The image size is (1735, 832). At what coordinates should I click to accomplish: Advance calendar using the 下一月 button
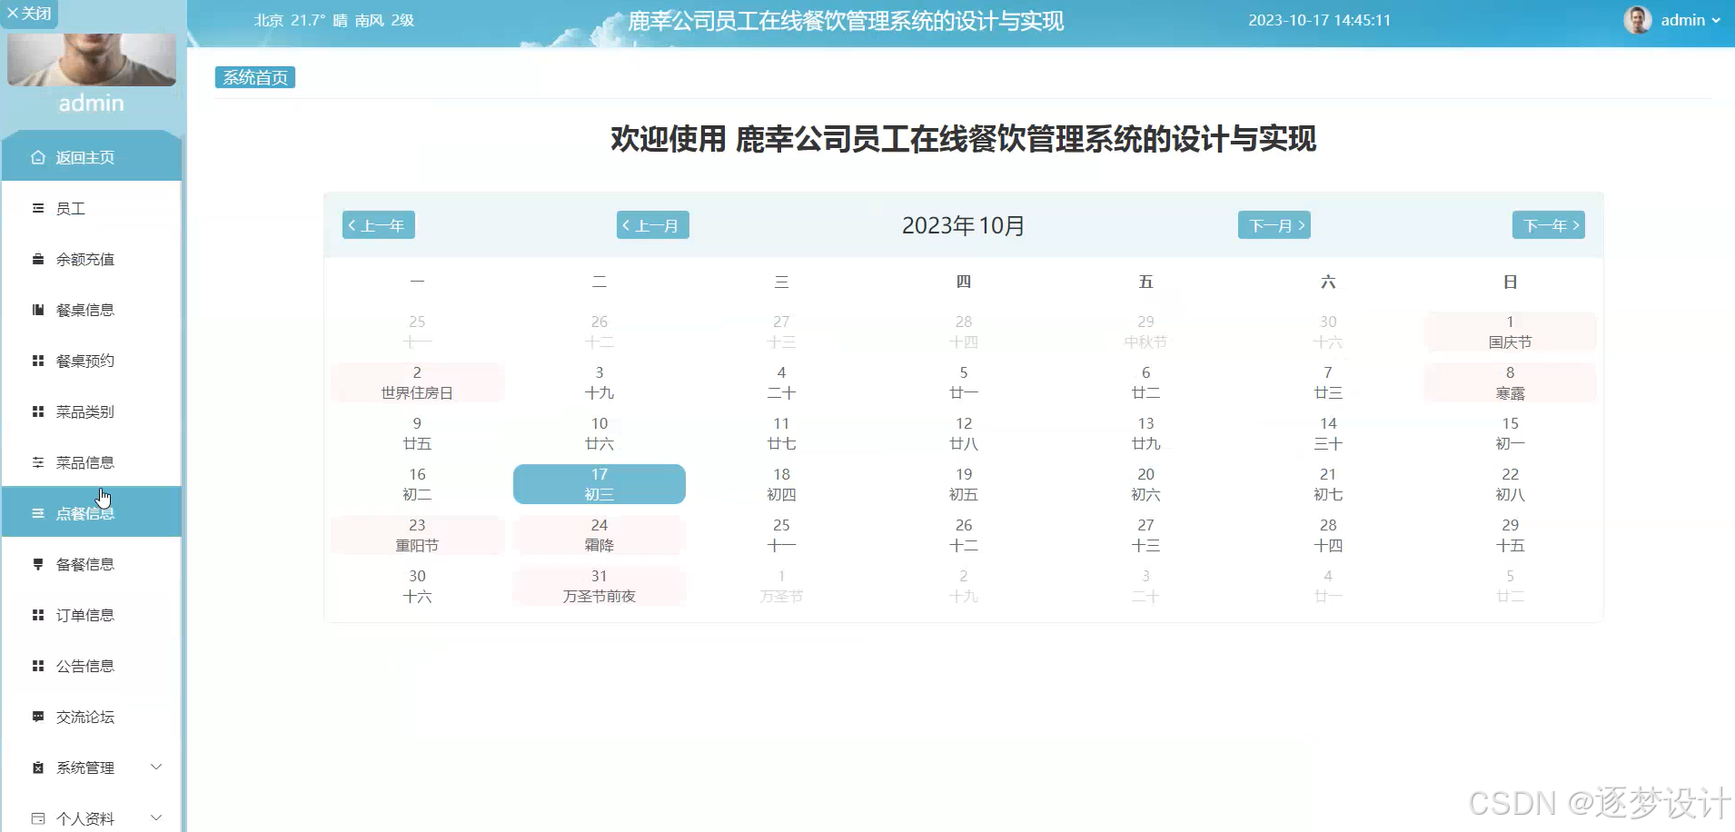1274,224
